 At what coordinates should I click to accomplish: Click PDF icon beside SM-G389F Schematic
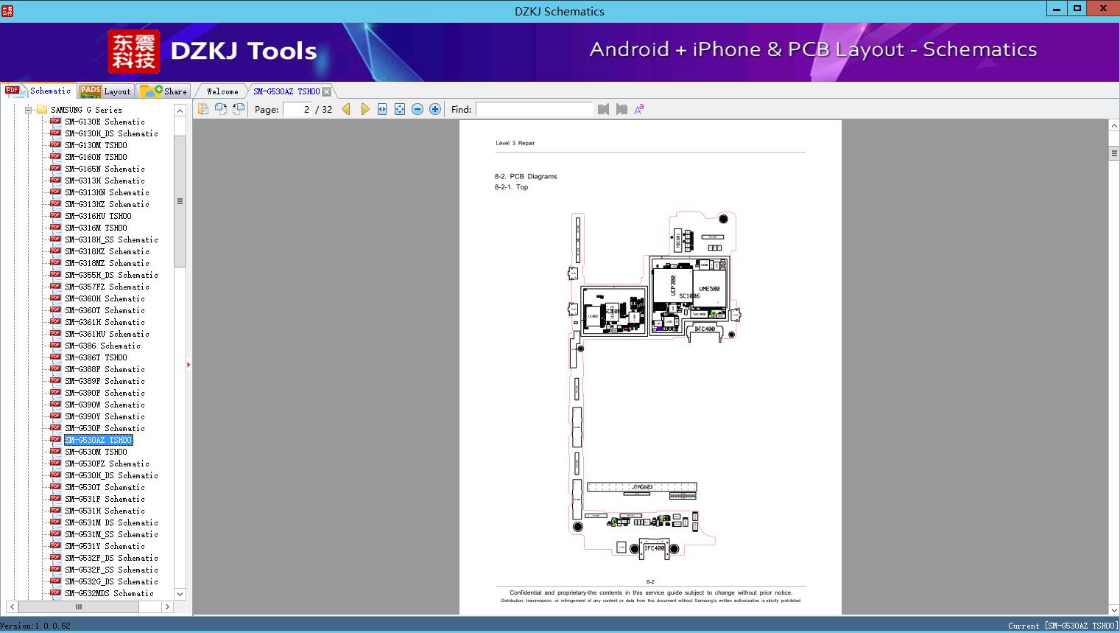55,381
